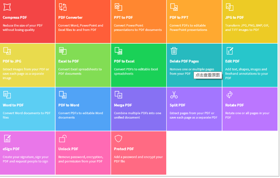Click the PDF to JPG description text
This screenshot has width=280, height=178.
(x=26, y=74)
